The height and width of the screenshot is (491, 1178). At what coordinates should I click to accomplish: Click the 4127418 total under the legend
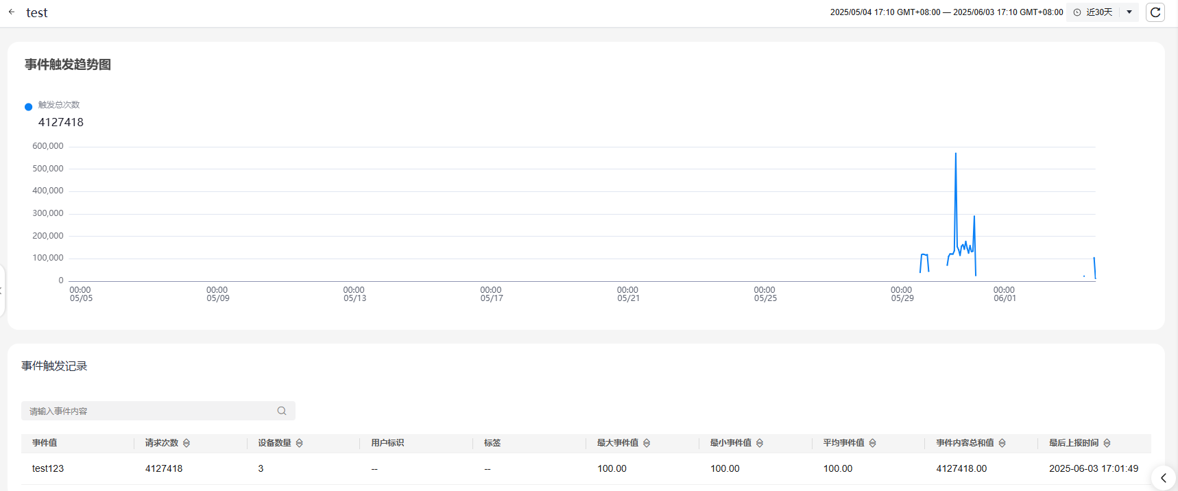coord(61,122)
